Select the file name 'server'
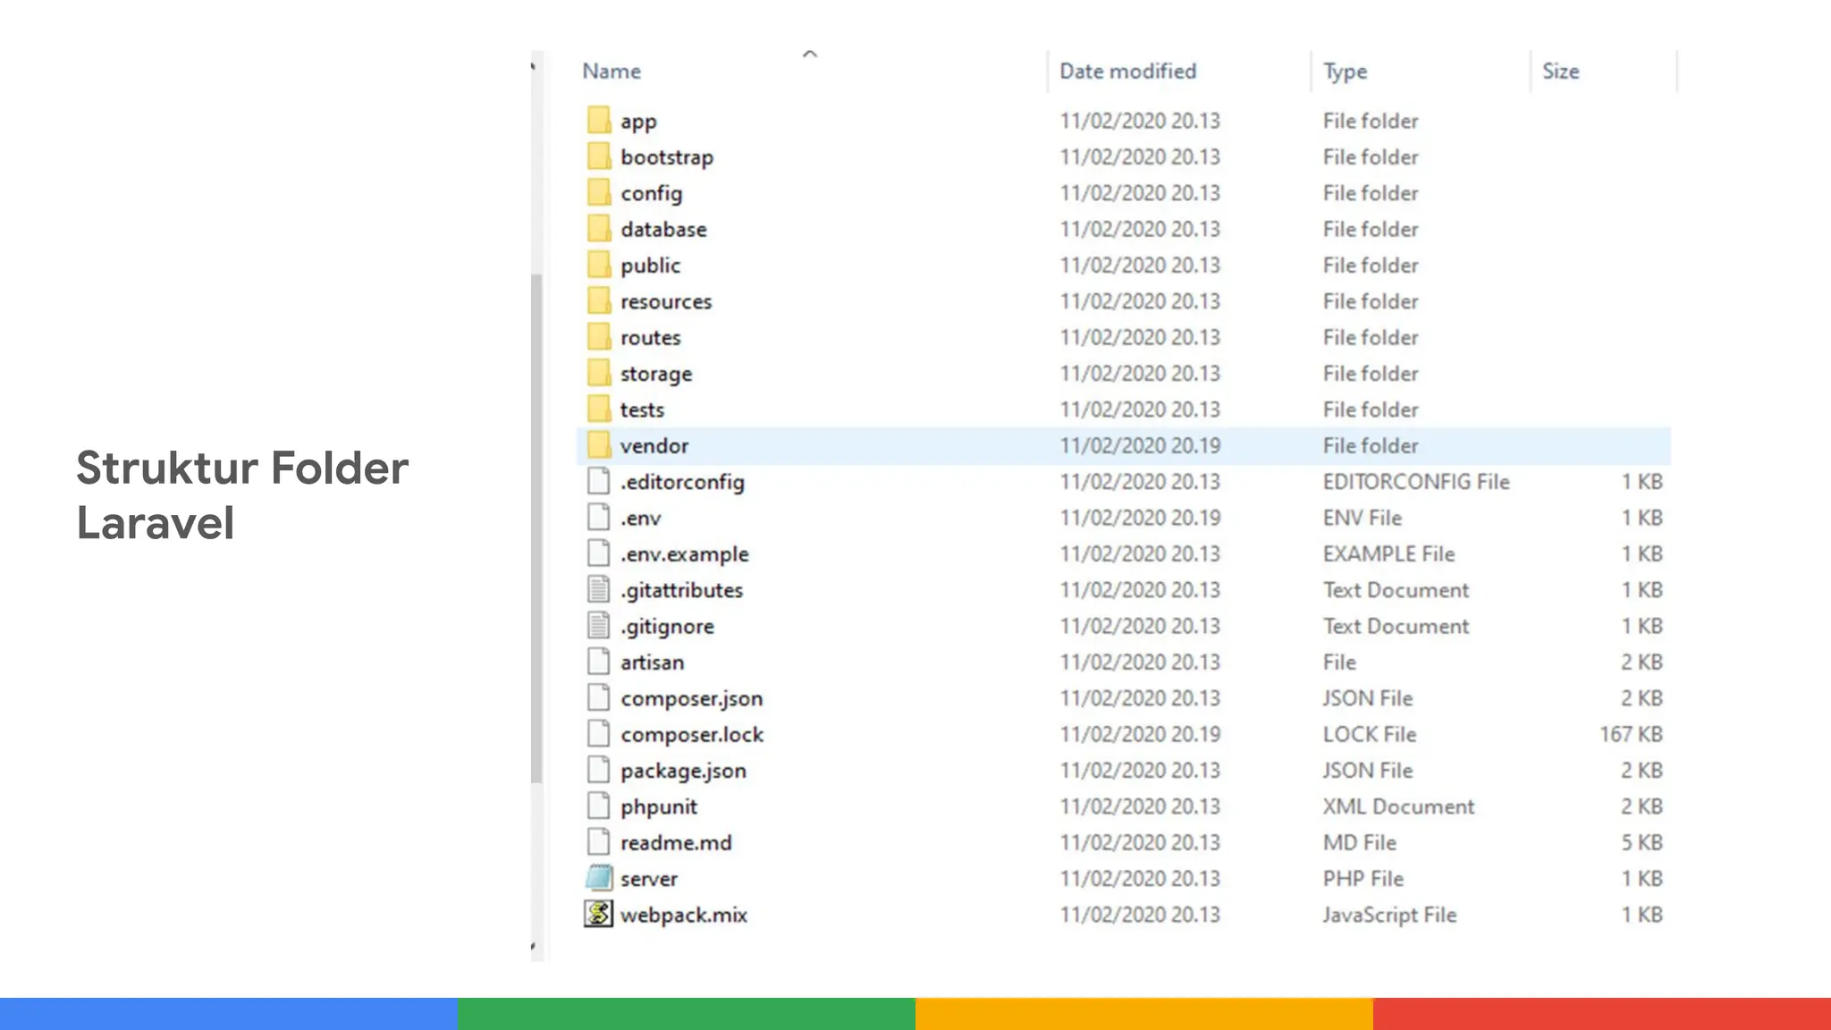1831x1030 pixels. pyautogui.click(x=649, y=879)
